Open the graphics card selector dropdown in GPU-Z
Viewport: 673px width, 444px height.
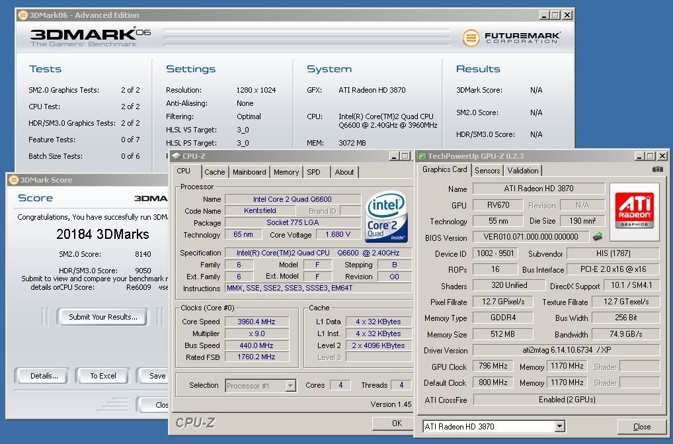click(559, 426)
